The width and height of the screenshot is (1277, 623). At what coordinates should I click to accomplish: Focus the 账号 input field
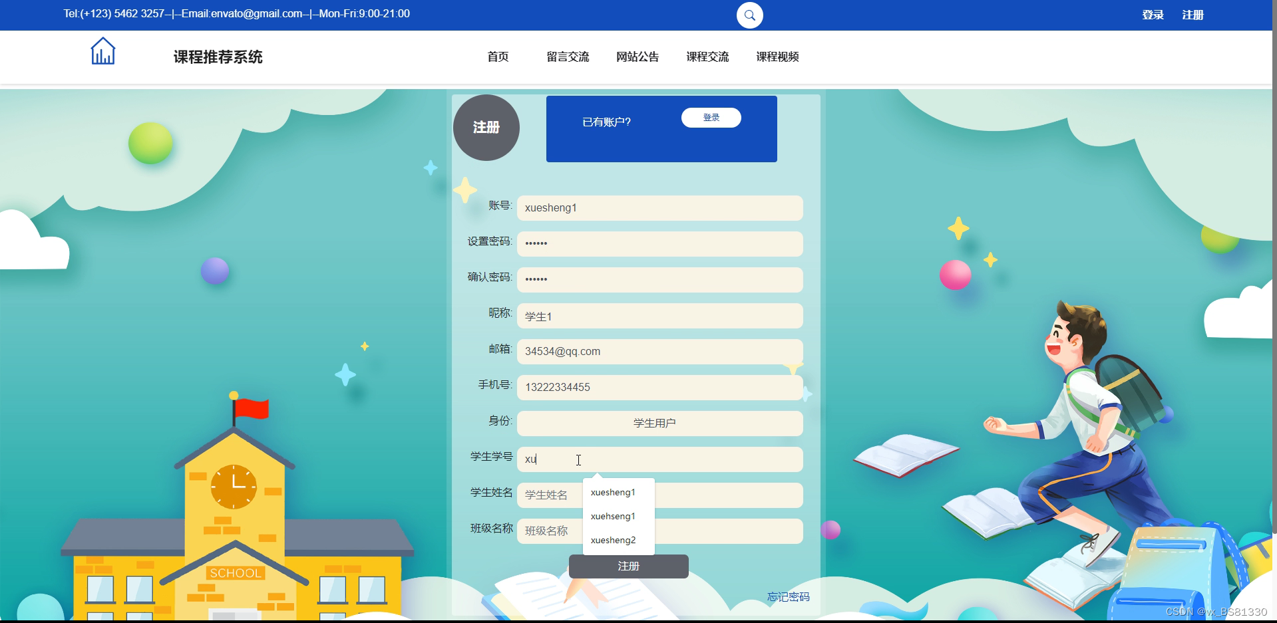pos(660,208)
